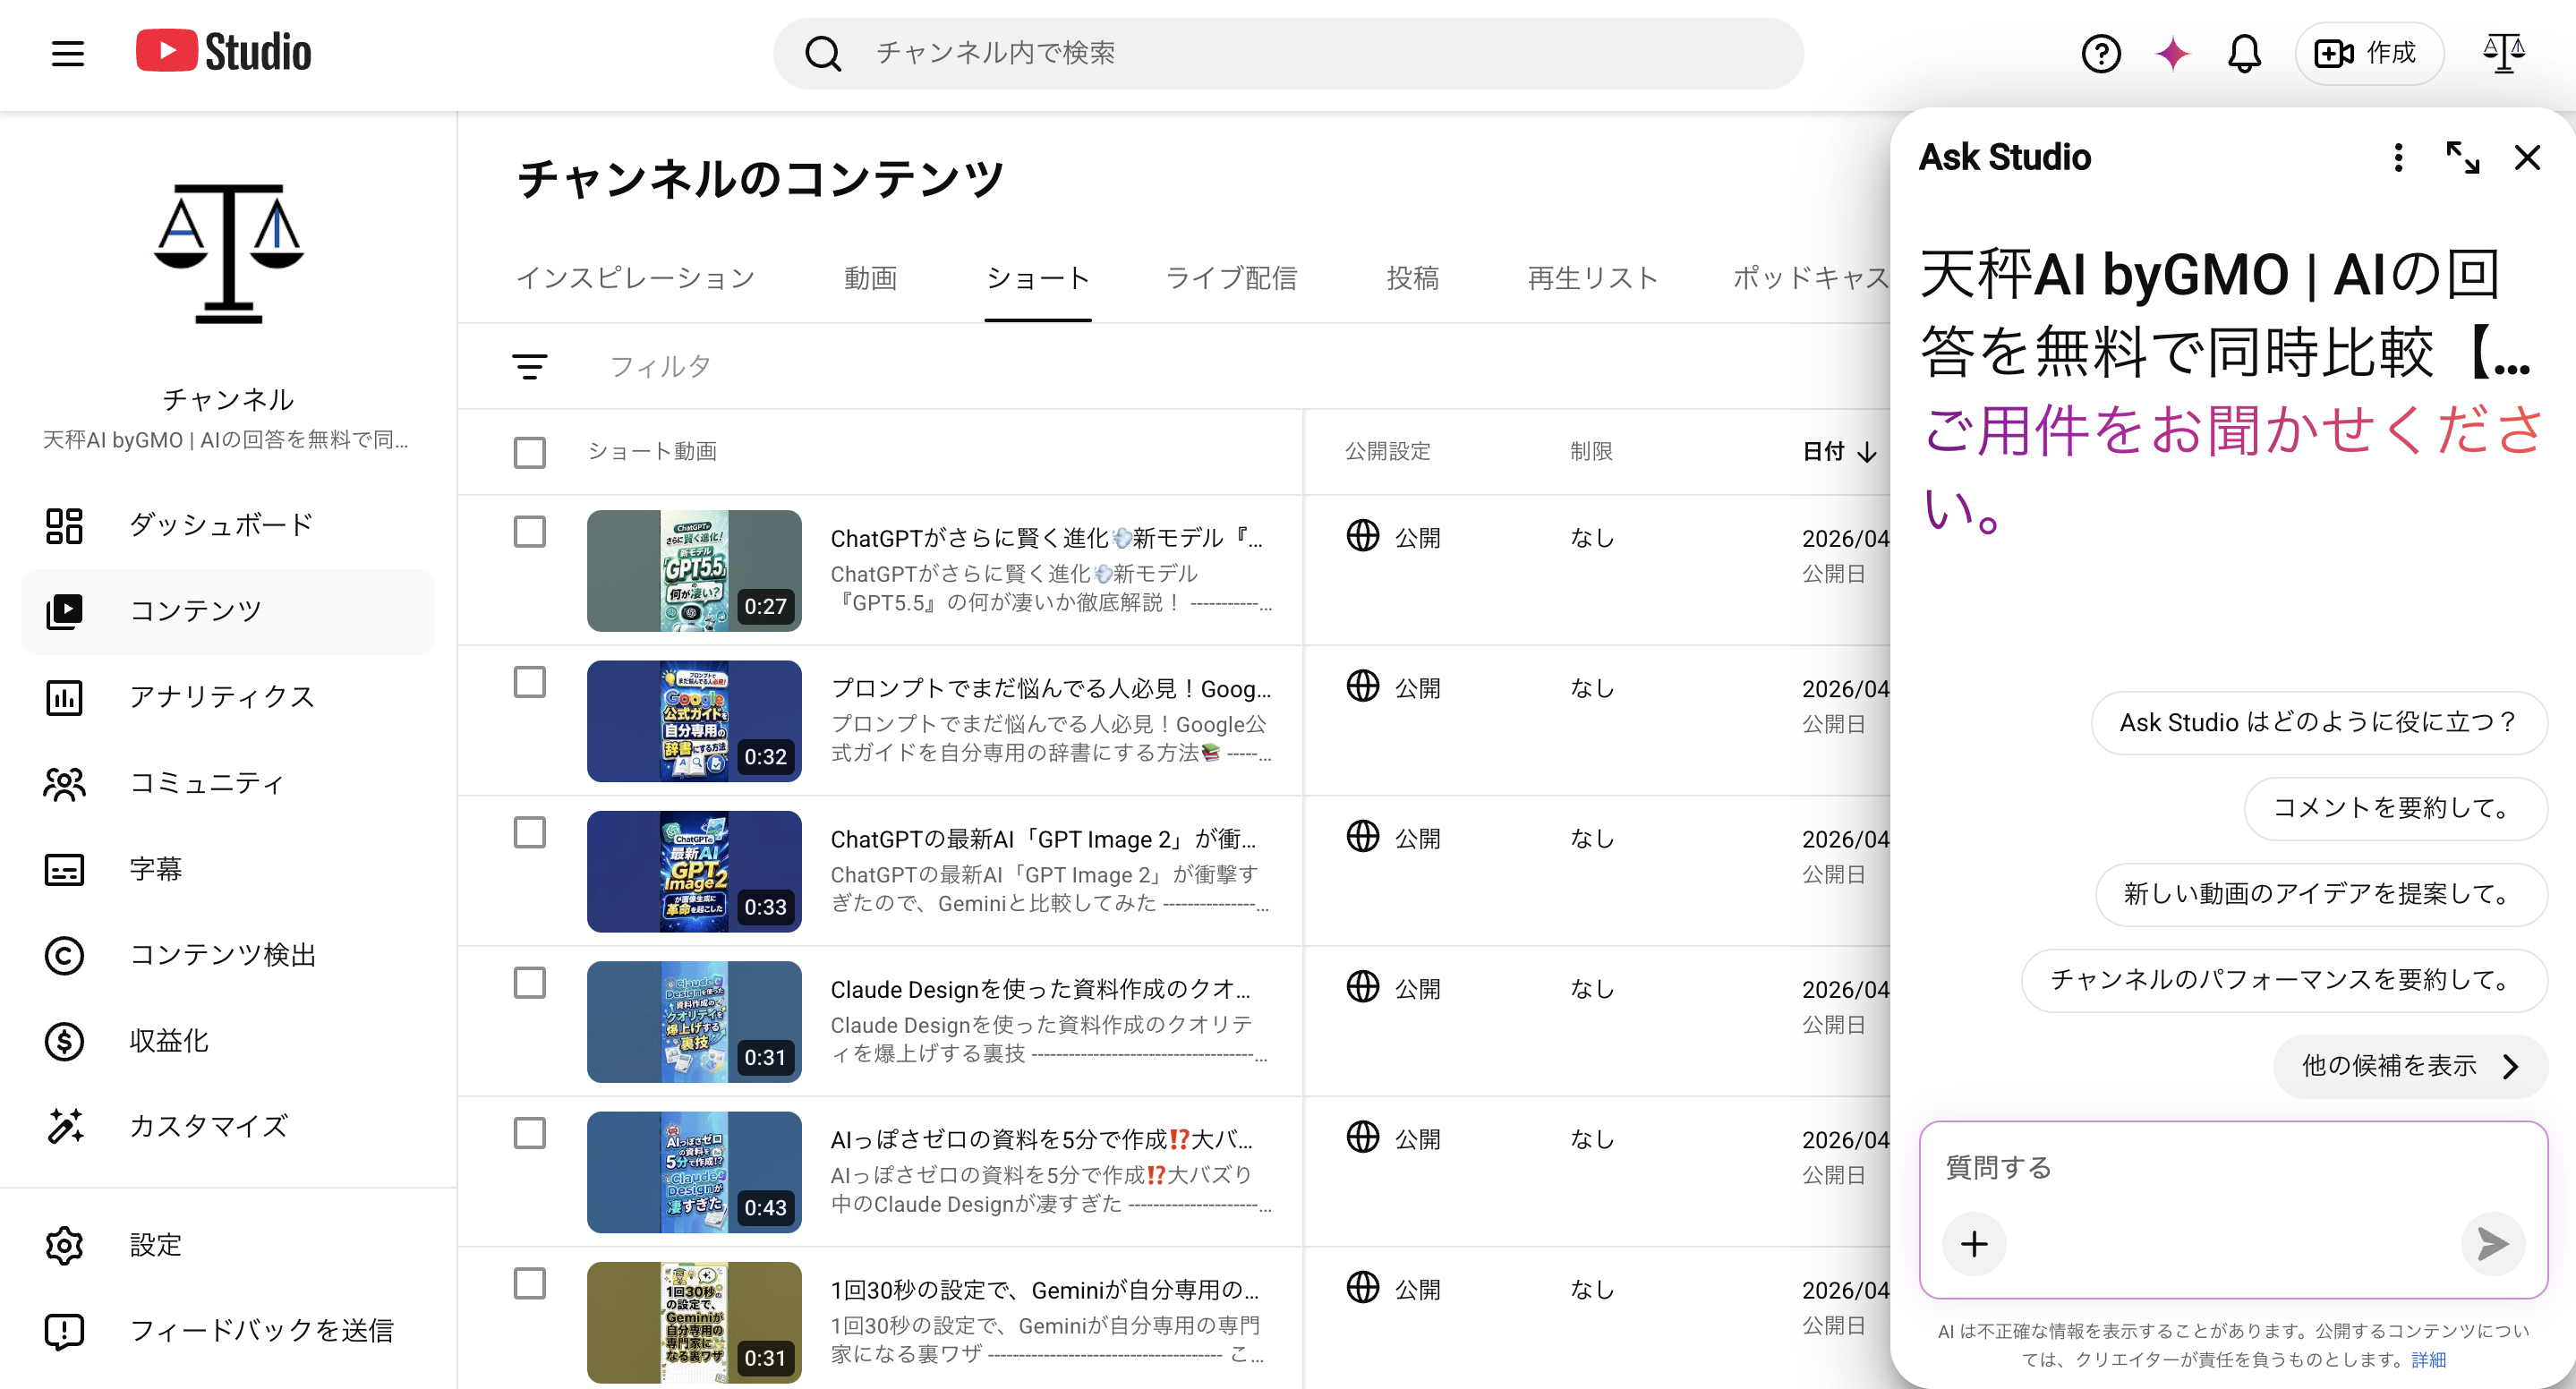The width and height of the screenshot is (2576, 1389).
Task: Click '新しい動画のアイデアを提案して。' suggestion
Action: point(2320,894)
